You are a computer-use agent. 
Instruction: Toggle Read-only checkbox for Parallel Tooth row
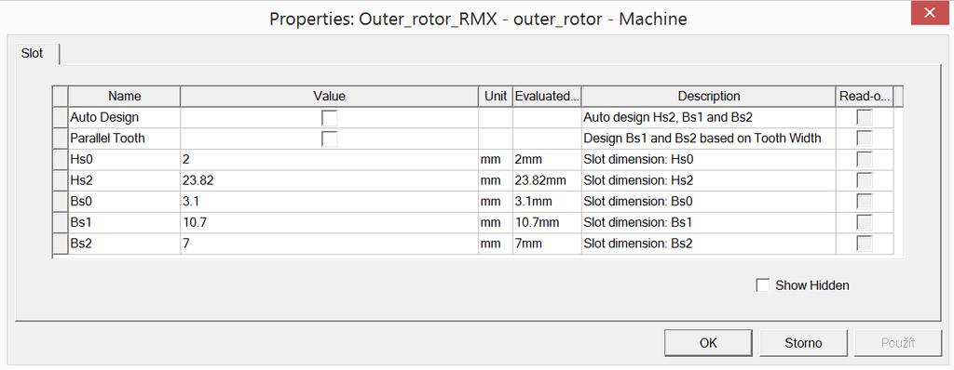[x=864, y=139]
